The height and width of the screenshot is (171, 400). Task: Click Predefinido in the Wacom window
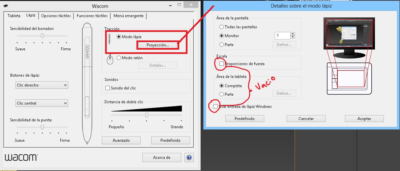pos(170,140)
